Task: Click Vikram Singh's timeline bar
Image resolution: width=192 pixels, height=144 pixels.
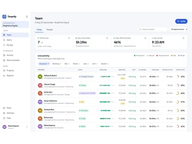Action: pos(107,85)
